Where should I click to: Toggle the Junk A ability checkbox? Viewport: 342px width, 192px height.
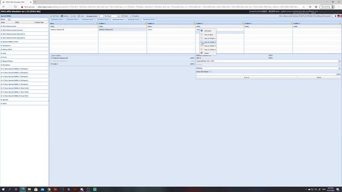click(52, 64)
